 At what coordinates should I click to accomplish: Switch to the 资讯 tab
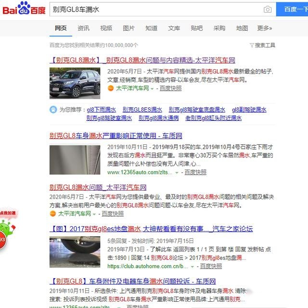click(x=83, y=28)
